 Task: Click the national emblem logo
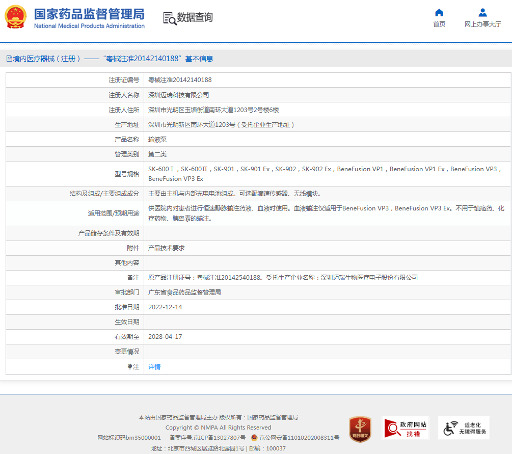pos(15,17)
